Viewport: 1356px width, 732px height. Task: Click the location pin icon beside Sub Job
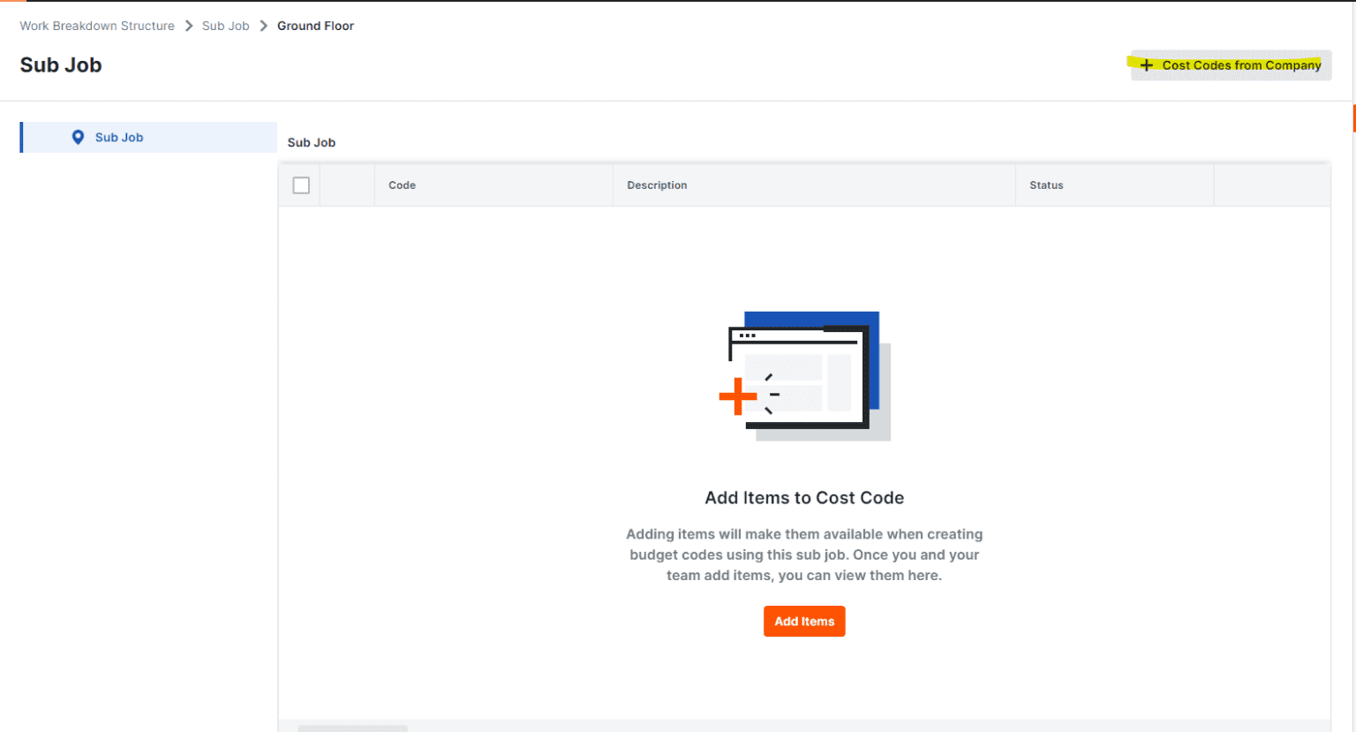[79, 137]
